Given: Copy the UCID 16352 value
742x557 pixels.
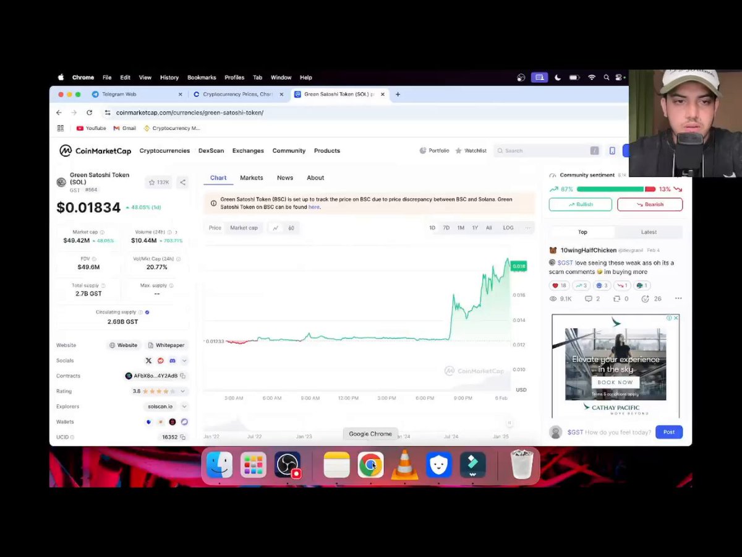Looking at the screenshot, I should 182,437.
